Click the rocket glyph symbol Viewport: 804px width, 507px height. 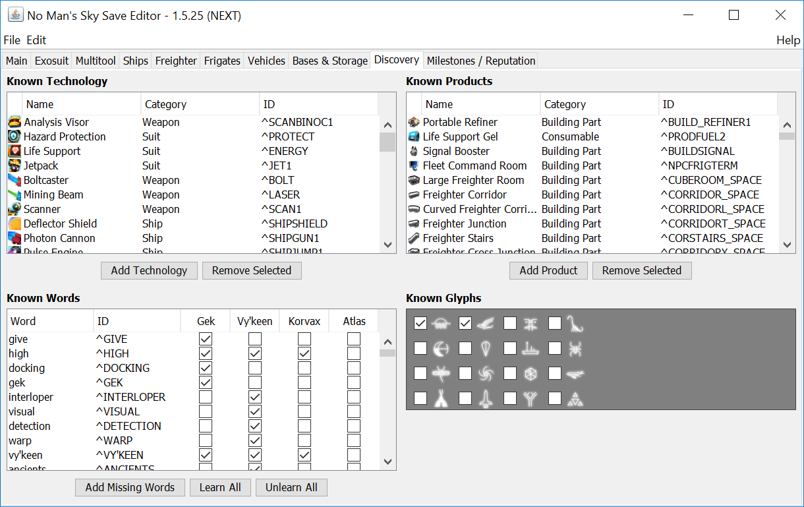pyautogui.click(x=486, y=399)
